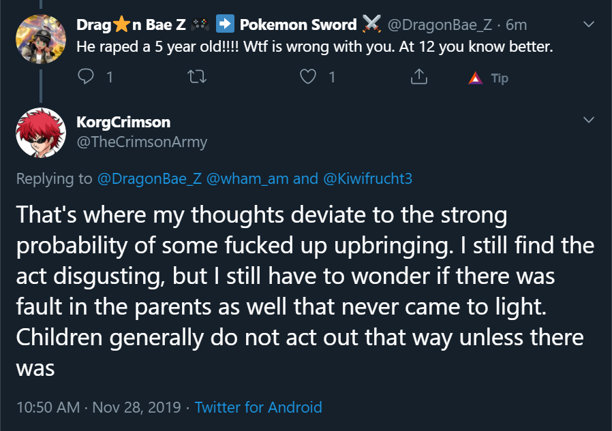
Task: Click the reply speech bubble icon
Action: 85,76
